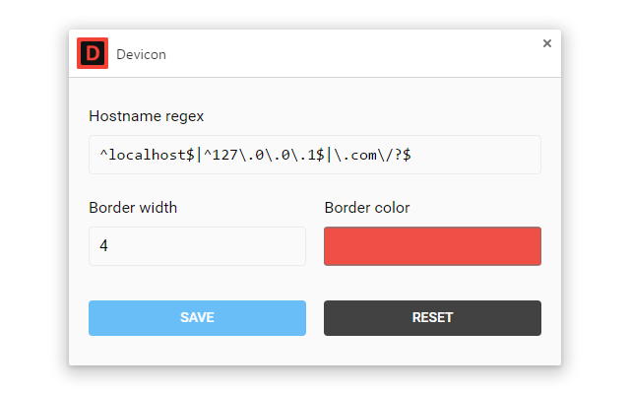Click the Devicon title text
630x394 pixels.
click(141, 54)
